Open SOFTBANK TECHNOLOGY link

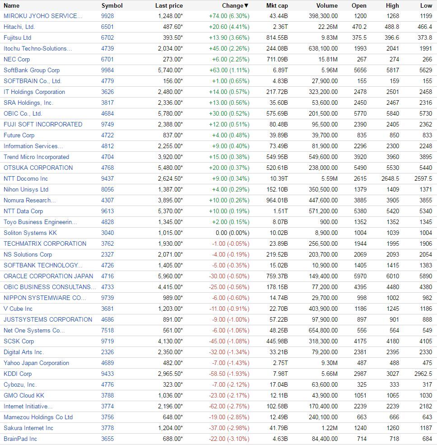43,265
